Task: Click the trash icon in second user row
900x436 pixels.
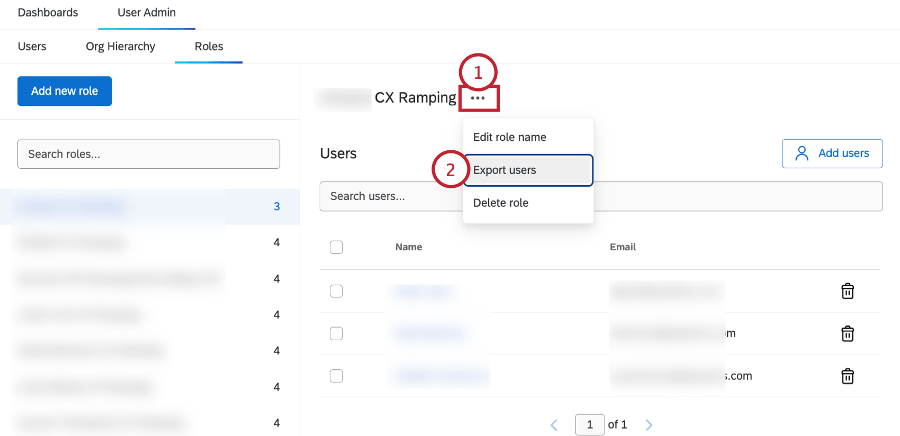Action: 847,333
